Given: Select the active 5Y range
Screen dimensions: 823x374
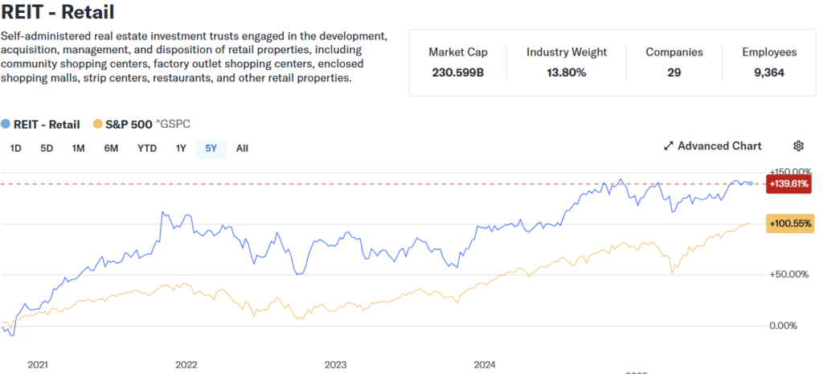Looking at the screenshot, I should point(211,148).
